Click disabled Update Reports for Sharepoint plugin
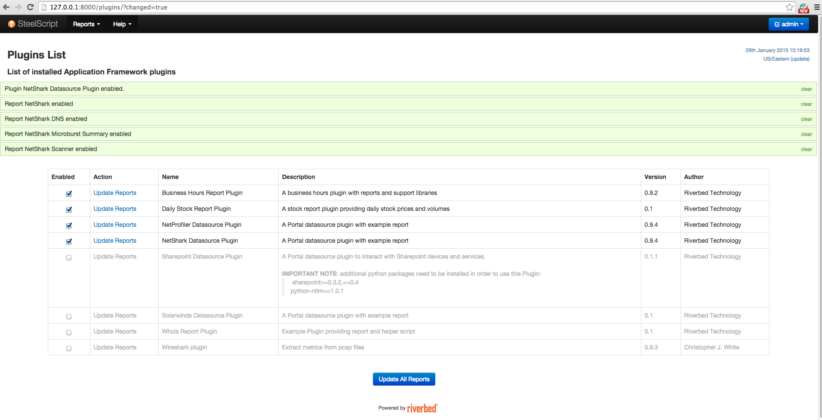The image size is (822, 420). click(x=115, y=256)
